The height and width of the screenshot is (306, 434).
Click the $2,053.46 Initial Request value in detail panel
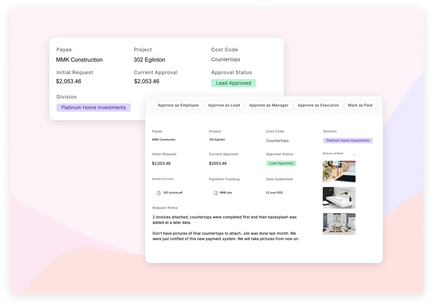[x=161, y=163]
